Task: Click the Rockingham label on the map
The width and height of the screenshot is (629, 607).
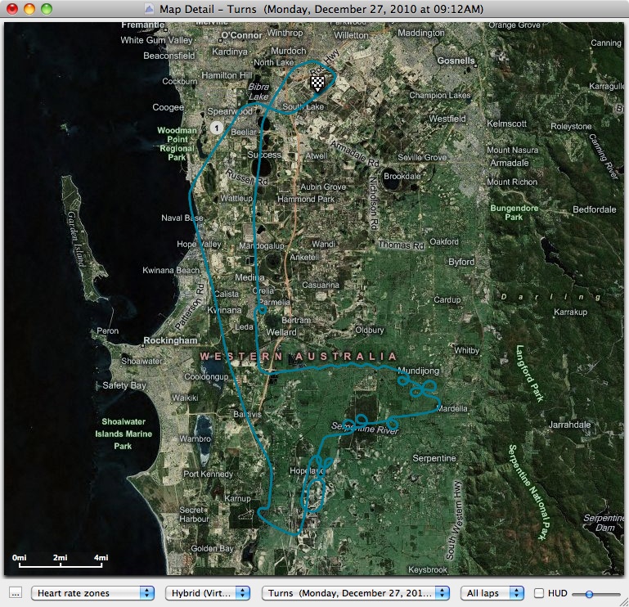Action: (x=172, y=340)
